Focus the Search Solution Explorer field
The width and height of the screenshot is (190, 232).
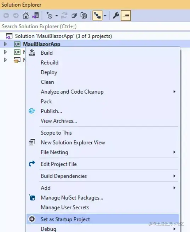[95, 26]
